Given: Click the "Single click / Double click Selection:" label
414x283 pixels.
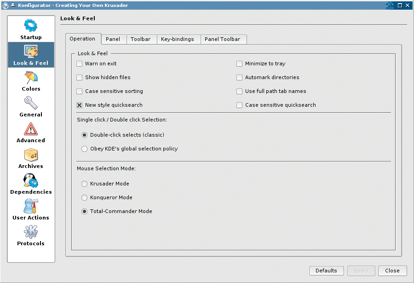Looking at the screenshot, I should [x=122, y=120].
